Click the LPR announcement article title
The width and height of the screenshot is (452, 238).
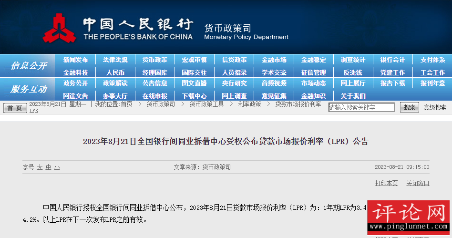pyautogui.click(x=226, y=141)
